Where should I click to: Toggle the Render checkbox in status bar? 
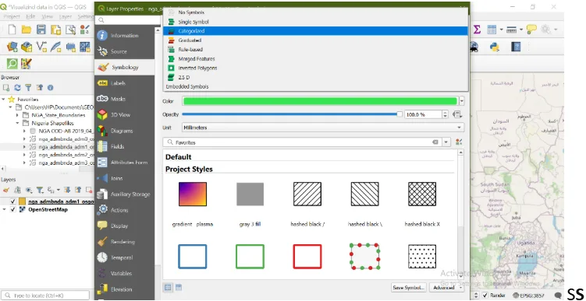coord(485,295)
